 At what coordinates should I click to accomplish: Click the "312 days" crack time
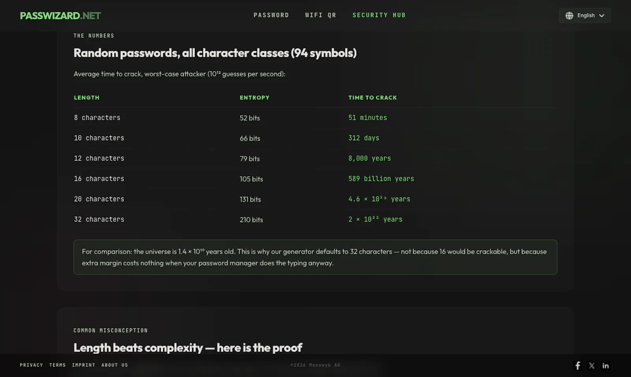tap(364, 138)
